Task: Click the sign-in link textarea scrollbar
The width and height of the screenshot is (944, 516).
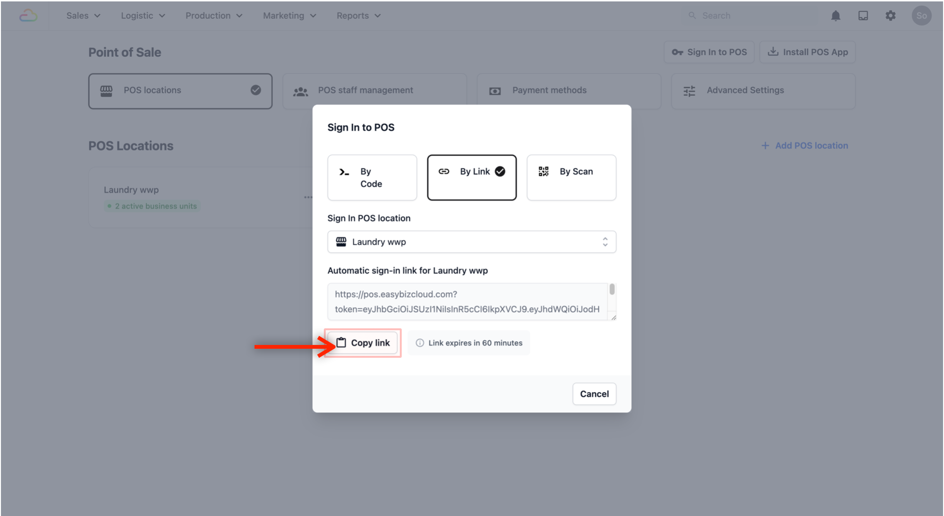Action: (x=612, y=289)
